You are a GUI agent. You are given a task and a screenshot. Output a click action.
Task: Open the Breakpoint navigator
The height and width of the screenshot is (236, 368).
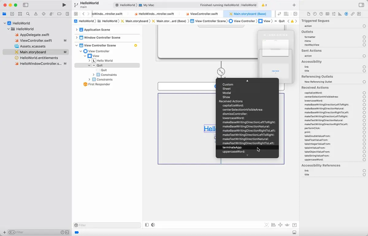59,14
